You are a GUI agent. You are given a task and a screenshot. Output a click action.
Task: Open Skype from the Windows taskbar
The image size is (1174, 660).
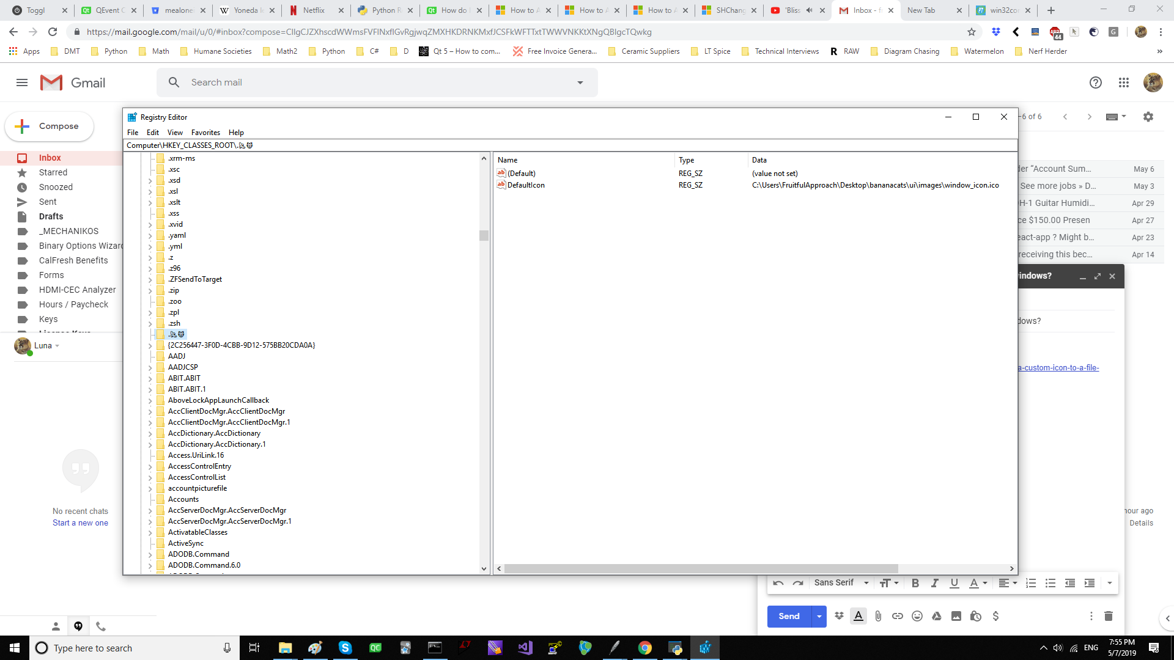click(345, 648)
